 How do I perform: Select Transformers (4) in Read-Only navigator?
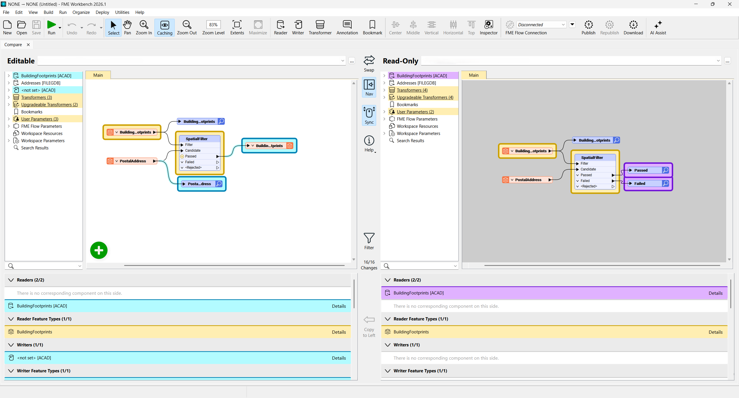(412, 90)
